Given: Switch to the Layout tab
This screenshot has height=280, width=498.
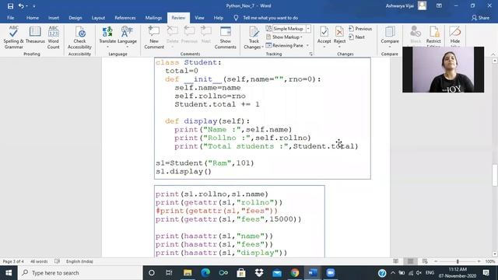Looking at the screenshot, I should [98, 18].
